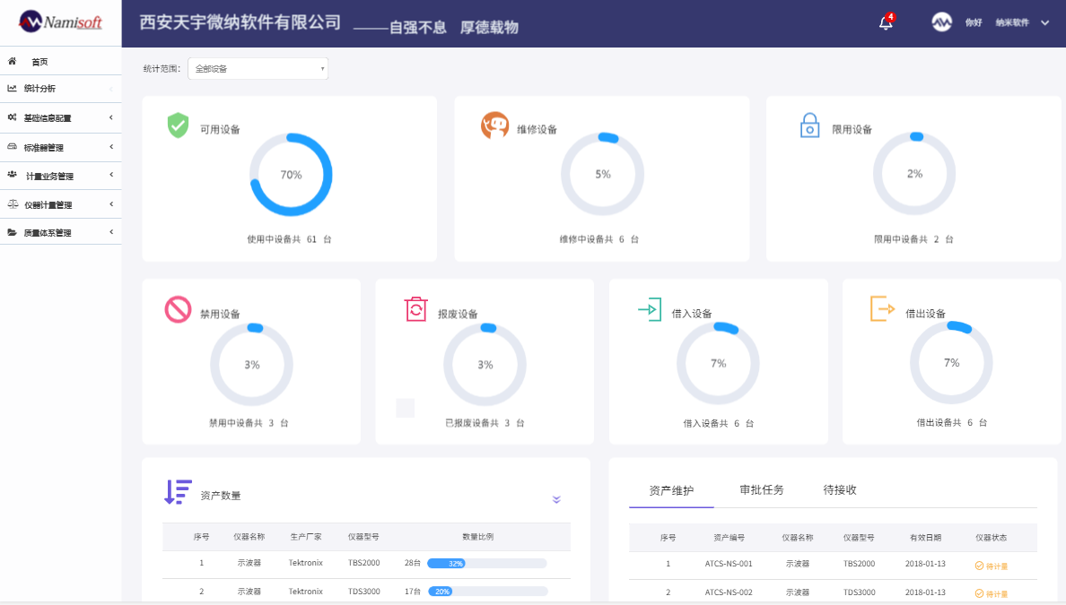Switch to the 审批任务 tab

[762, 490]
